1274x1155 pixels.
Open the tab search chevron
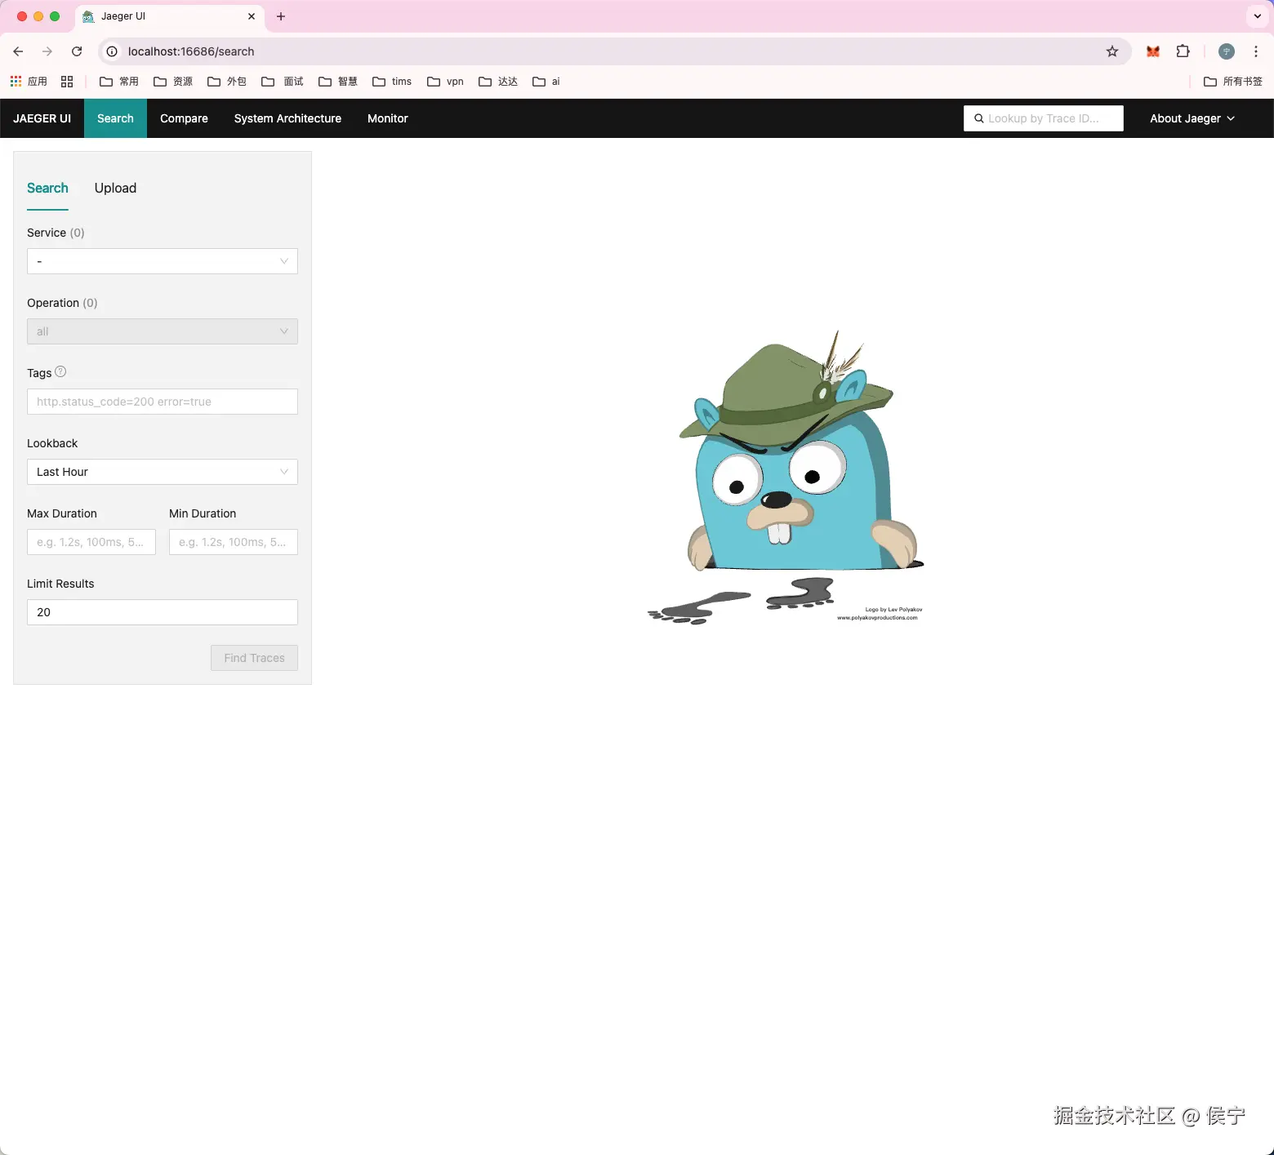tap(1258, 16)
